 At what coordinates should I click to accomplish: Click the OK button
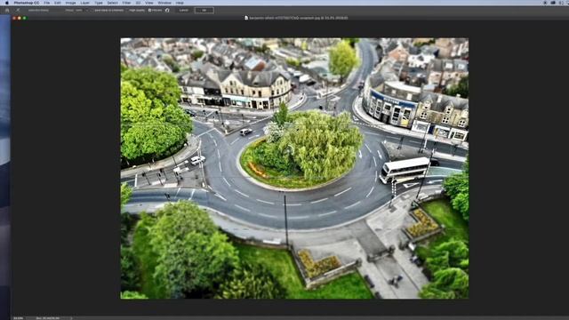[x=204, y=10]
